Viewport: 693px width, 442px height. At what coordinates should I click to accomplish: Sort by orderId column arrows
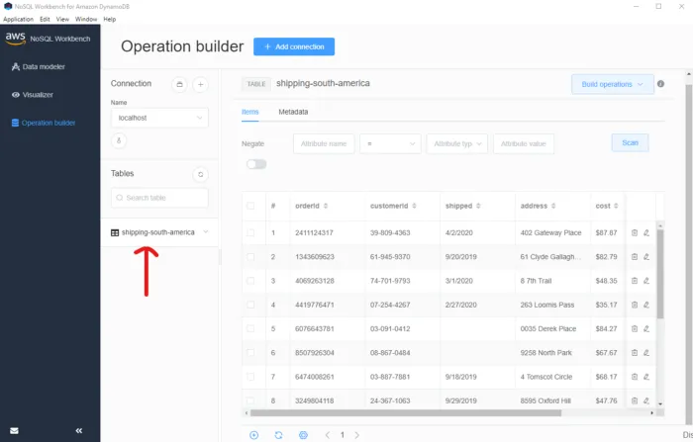click(326, 206)
